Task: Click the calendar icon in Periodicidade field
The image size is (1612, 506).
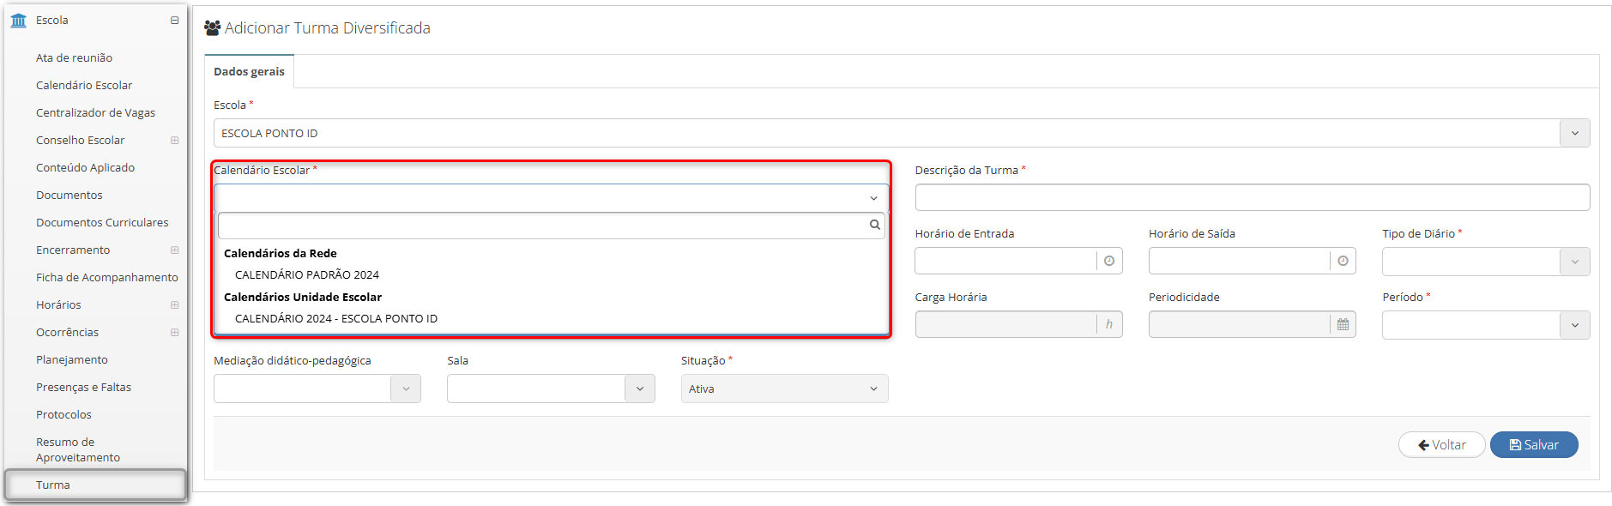Action: tap(1343, 324)
